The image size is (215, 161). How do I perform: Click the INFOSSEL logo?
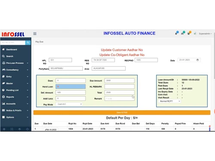click(13, 34)
